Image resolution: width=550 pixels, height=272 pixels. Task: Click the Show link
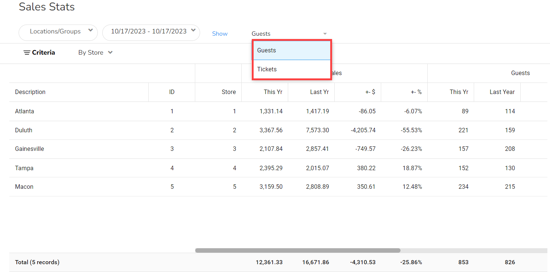click(x=220, y=34)
